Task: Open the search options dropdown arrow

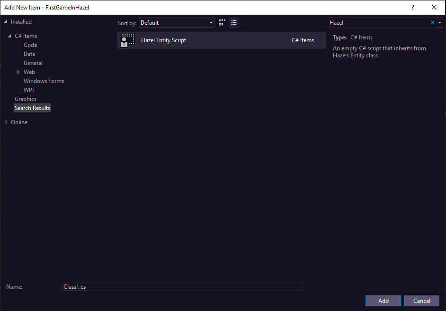Action: tap(440, 22)
